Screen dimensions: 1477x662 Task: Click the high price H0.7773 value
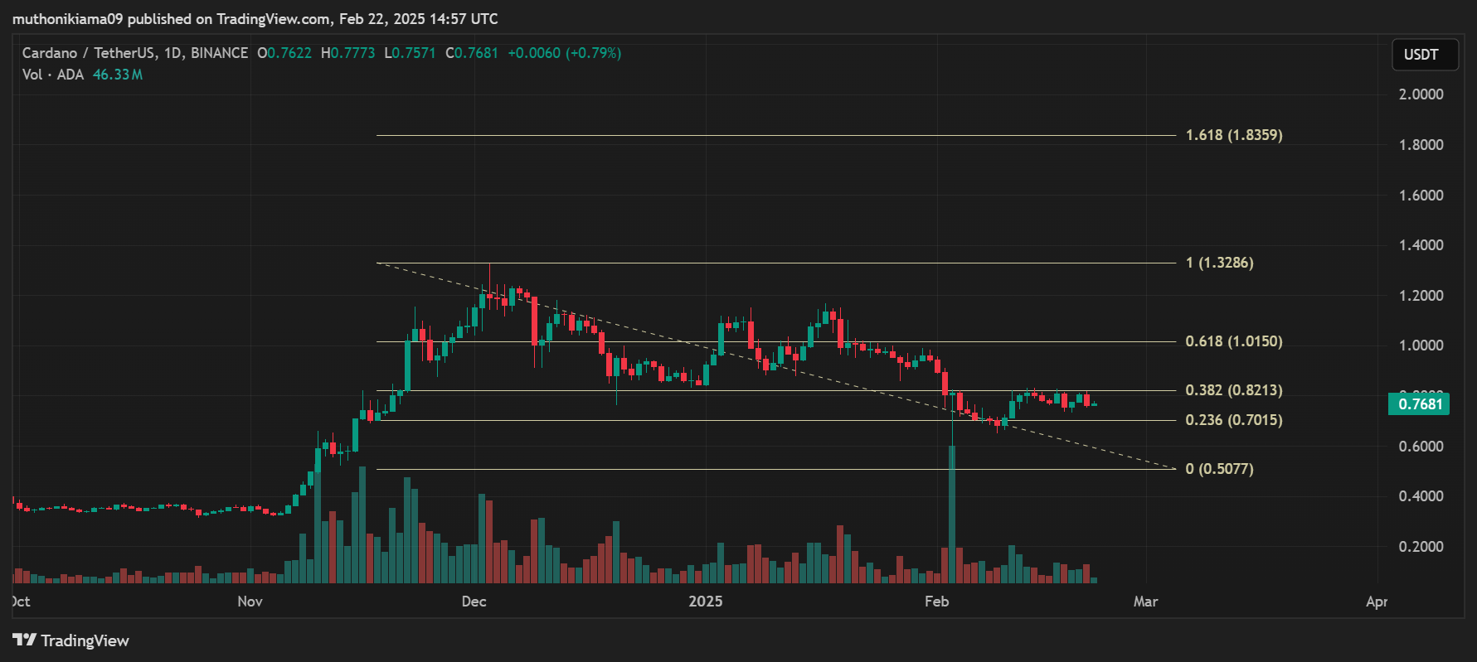pyautogui.click(x=348, y=53)
